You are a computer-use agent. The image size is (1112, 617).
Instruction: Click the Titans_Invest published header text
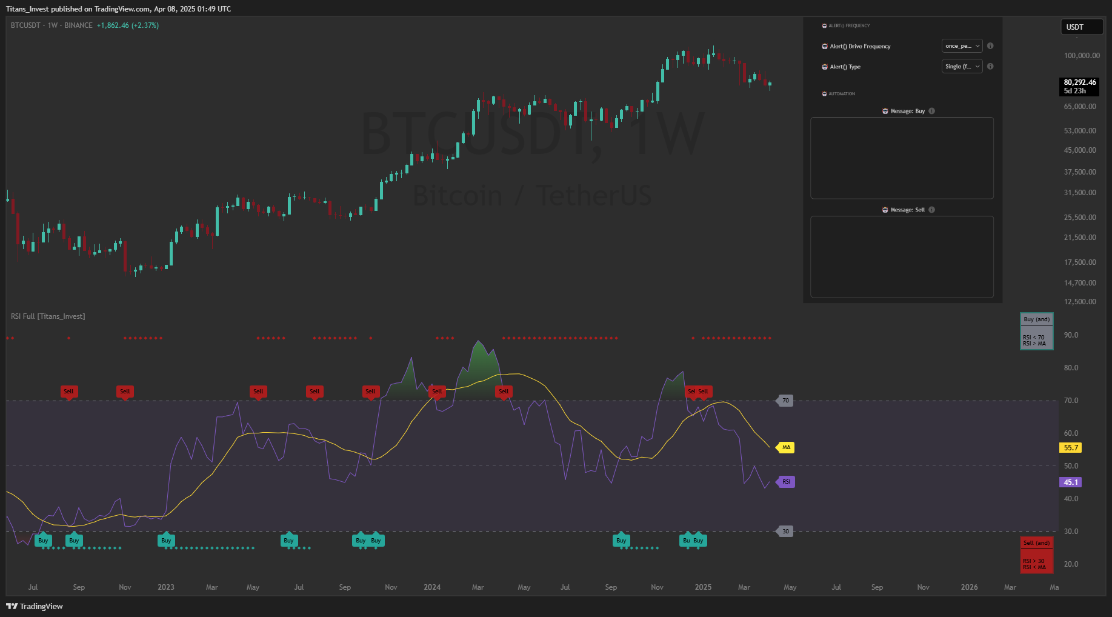pos(118,9)
